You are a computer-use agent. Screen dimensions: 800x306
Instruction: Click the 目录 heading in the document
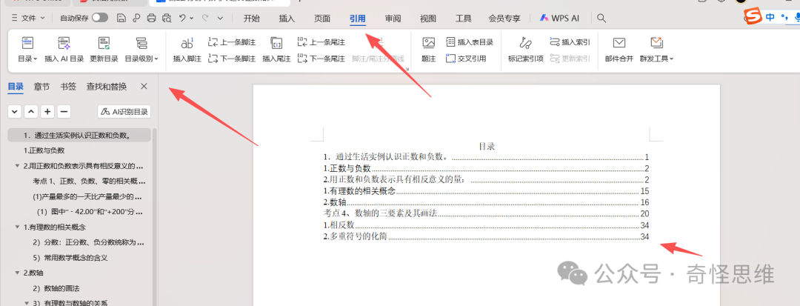tap(486, 147)
